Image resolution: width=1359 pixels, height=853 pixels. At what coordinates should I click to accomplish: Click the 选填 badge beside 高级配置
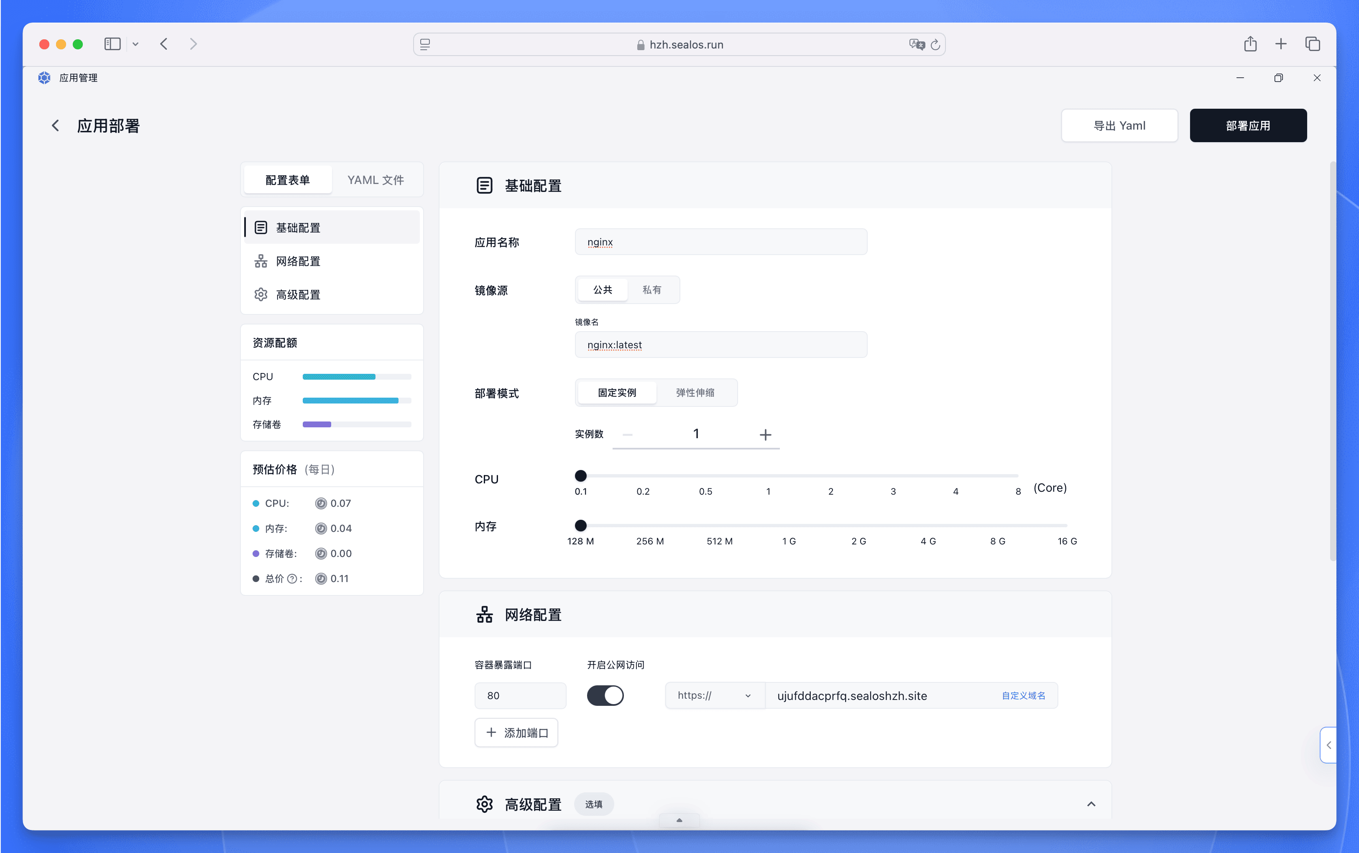click(x=593, y=804)
